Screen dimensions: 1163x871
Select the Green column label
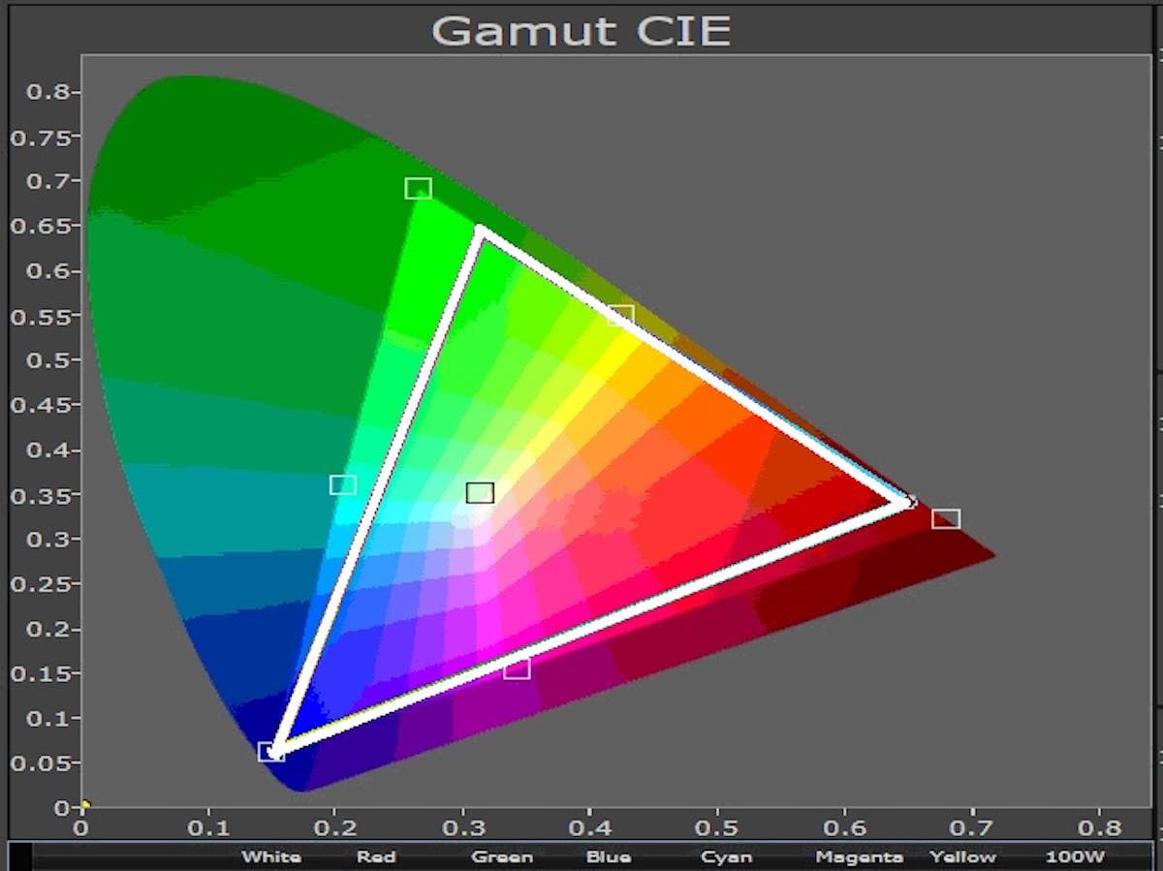[502, 856]
